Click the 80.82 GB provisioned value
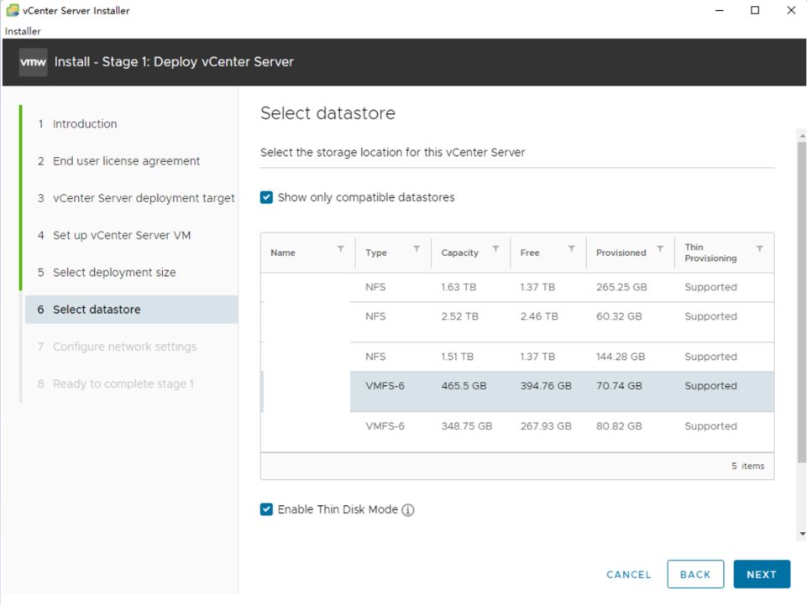Screen dimensions: 807x605 point(619,426)
